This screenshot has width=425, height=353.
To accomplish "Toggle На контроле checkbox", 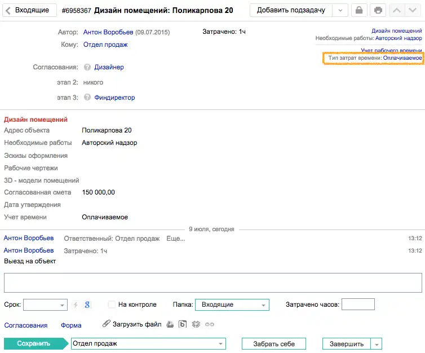I will click(112, 305).
